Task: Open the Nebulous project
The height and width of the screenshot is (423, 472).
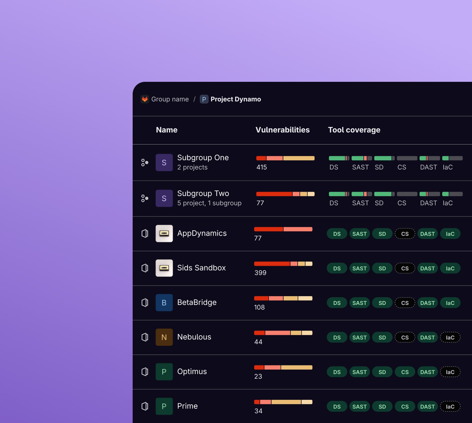Action: tap(194, 337)
